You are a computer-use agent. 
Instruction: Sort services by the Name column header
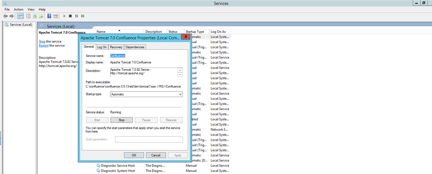pos(101,32)
